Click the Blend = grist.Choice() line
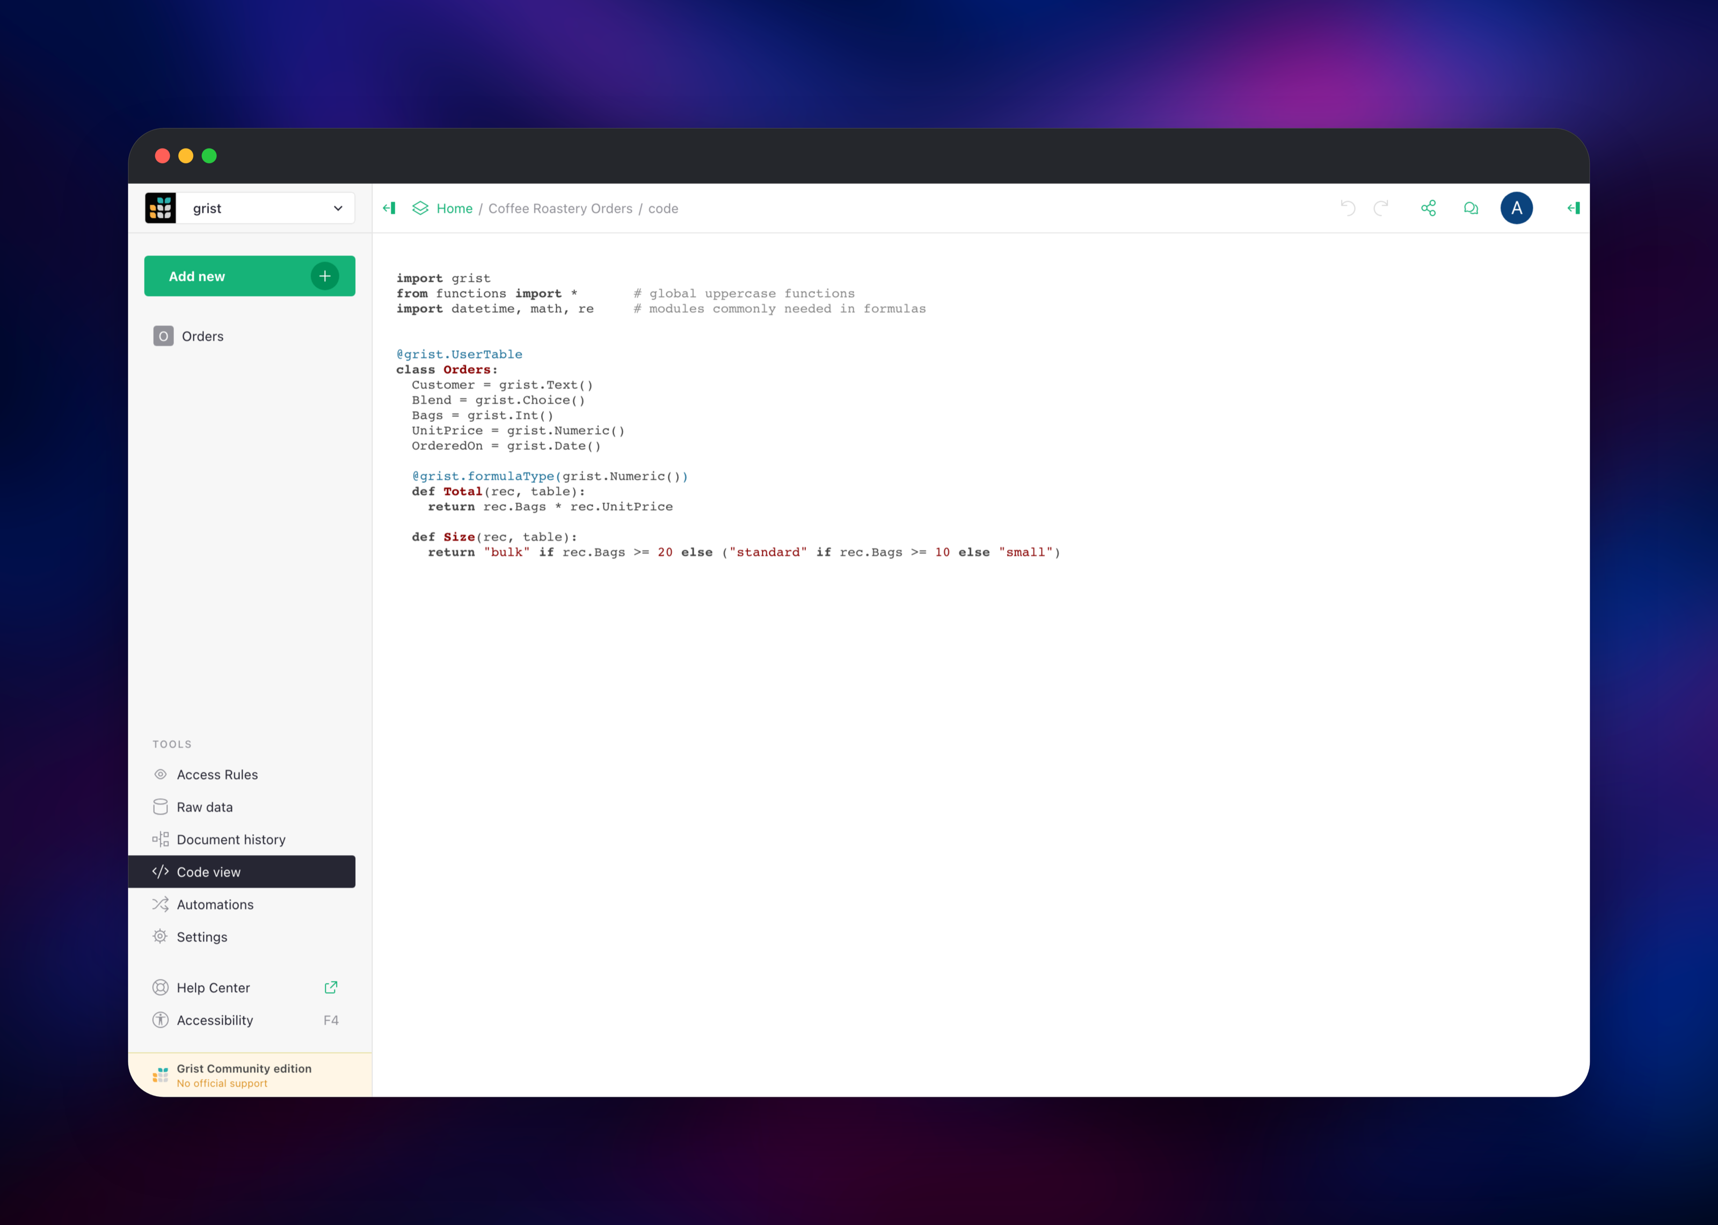The image size is (1718, 1225). tap(499, 400)
